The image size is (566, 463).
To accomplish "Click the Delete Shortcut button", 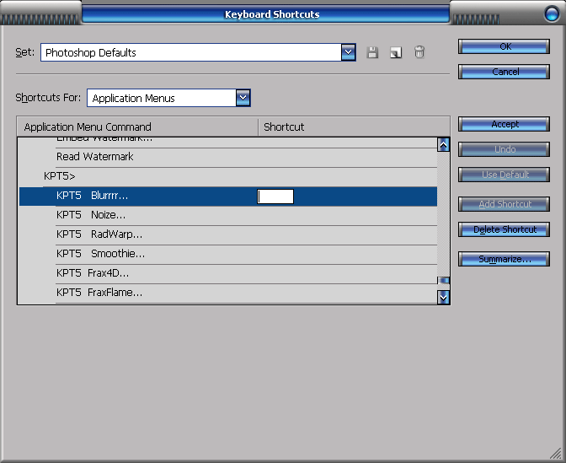I will point(504,229).
